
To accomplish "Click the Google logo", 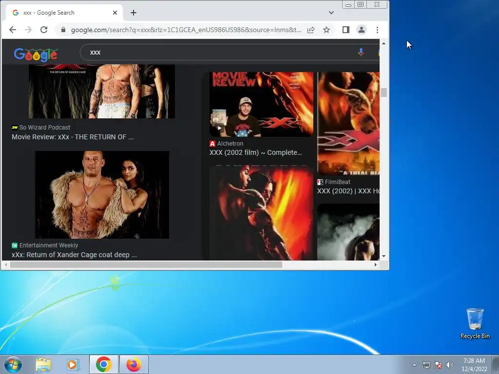I will pos(36,55).
